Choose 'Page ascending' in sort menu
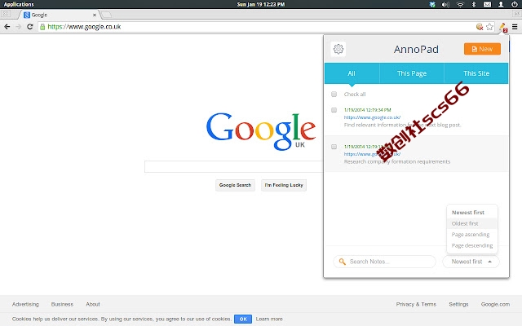Viewport: 522px width, 326px height. (471, 235)
